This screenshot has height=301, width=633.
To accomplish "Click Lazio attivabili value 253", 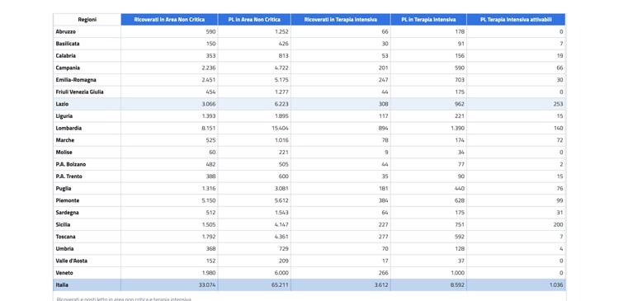I will pyautogui.click(x=559, y=104).
